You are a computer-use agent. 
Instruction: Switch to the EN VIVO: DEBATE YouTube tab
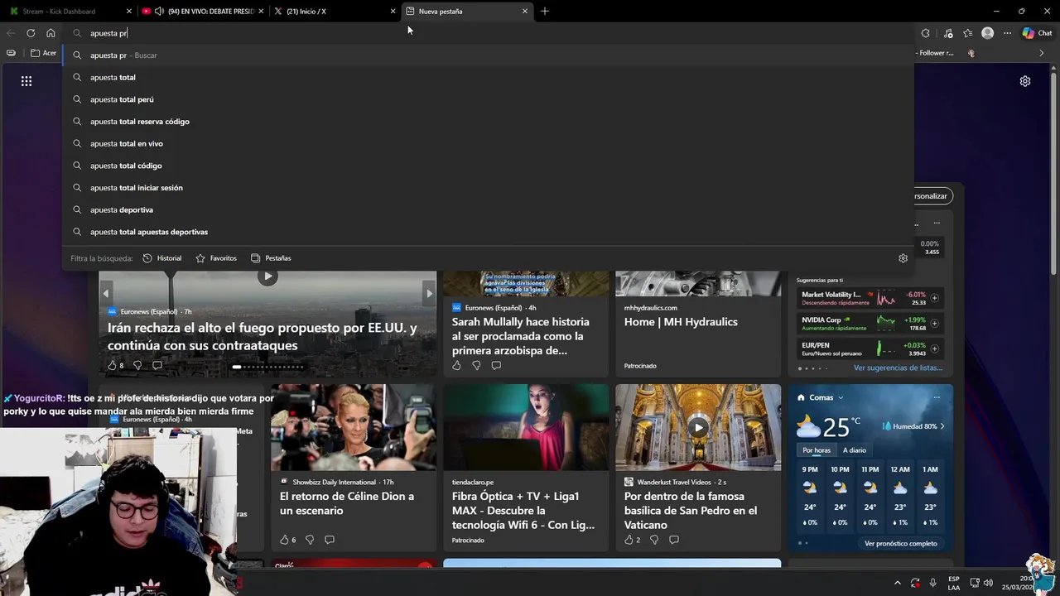click(x=203, y=12)
